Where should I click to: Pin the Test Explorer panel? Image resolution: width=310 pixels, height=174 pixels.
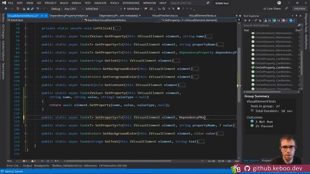coord(296,16)
